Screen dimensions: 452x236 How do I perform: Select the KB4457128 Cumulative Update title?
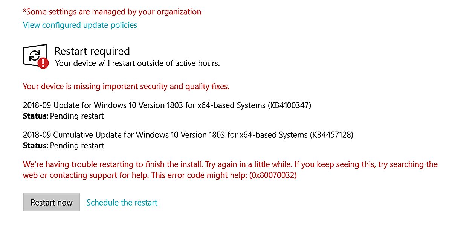tap(188, 134)
